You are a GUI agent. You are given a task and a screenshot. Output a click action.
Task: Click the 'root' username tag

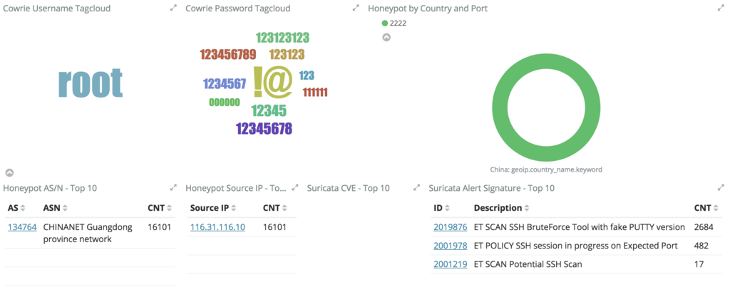coord(91,83)
